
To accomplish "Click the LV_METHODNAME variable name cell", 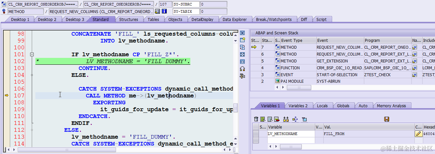I will pyautogui.click(x=291, y=134).
